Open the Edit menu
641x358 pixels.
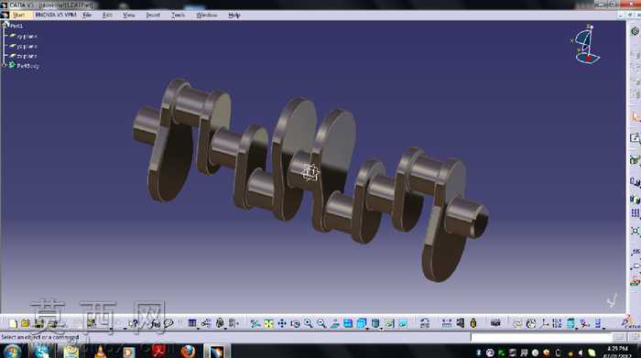[x=107, y=16]
